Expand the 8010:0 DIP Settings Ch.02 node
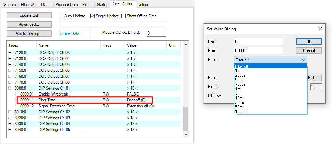The width and height of the screenshot is (333, 144). 10,112
